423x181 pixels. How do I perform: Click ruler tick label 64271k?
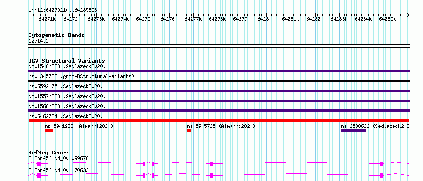pos(47,19)
